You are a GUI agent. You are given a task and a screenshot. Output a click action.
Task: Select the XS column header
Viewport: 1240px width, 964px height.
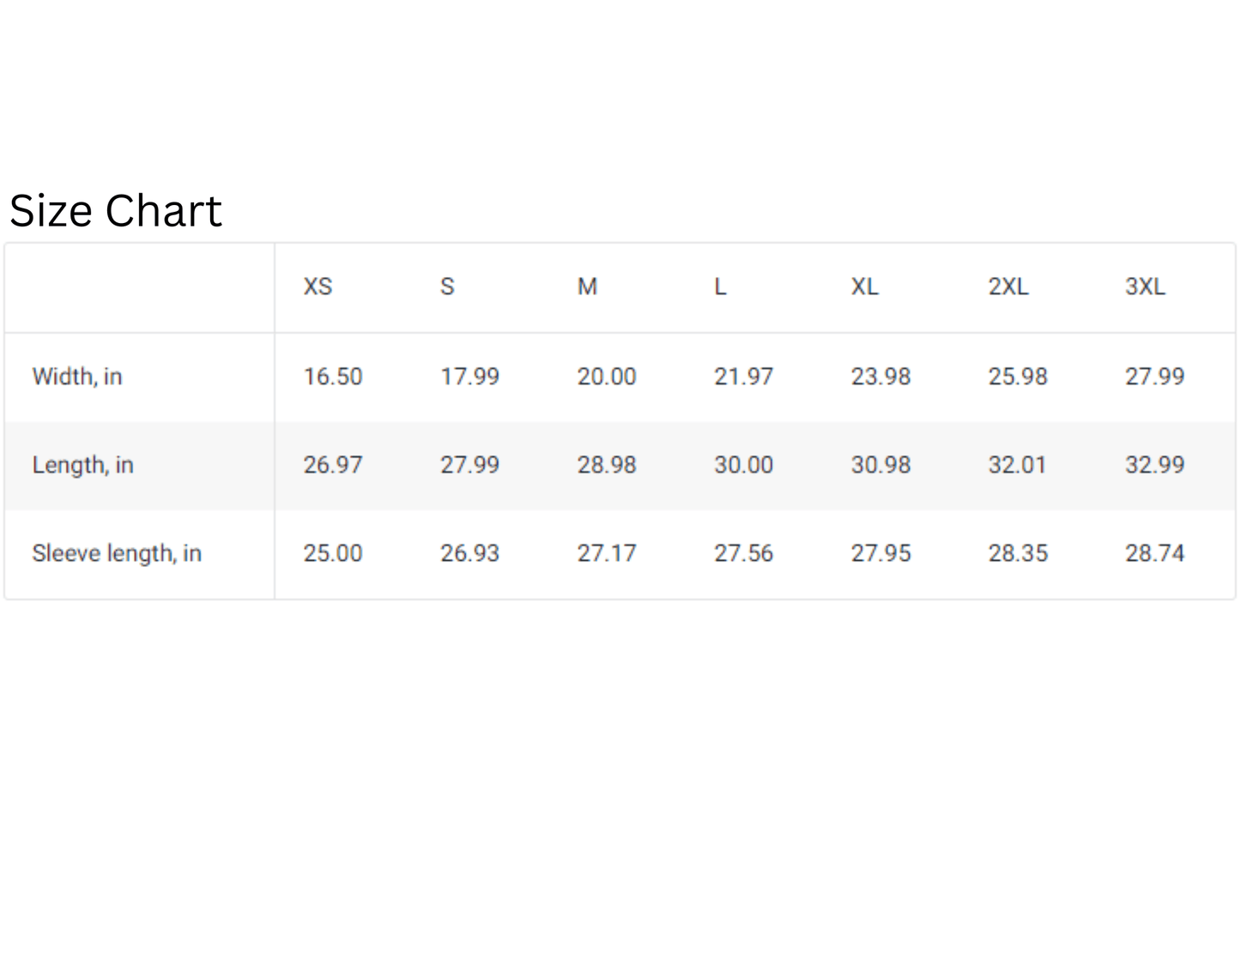pyautogui.click(x=318, y=286)
